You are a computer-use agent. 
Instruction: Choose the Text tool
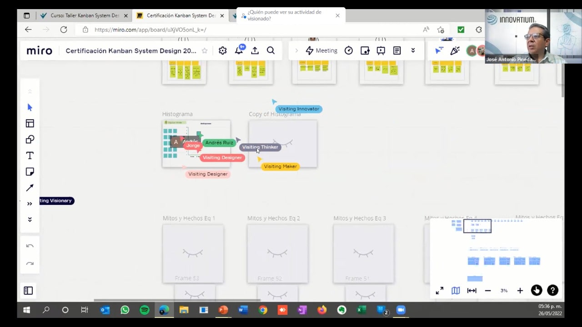click(30, 156)
